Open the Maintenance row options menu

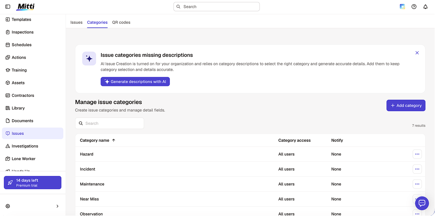tap(417, 184)
